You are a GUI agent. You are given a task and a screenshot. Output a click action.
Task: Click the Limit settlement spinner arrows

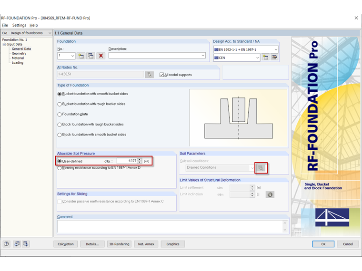(x=252, y=188)
